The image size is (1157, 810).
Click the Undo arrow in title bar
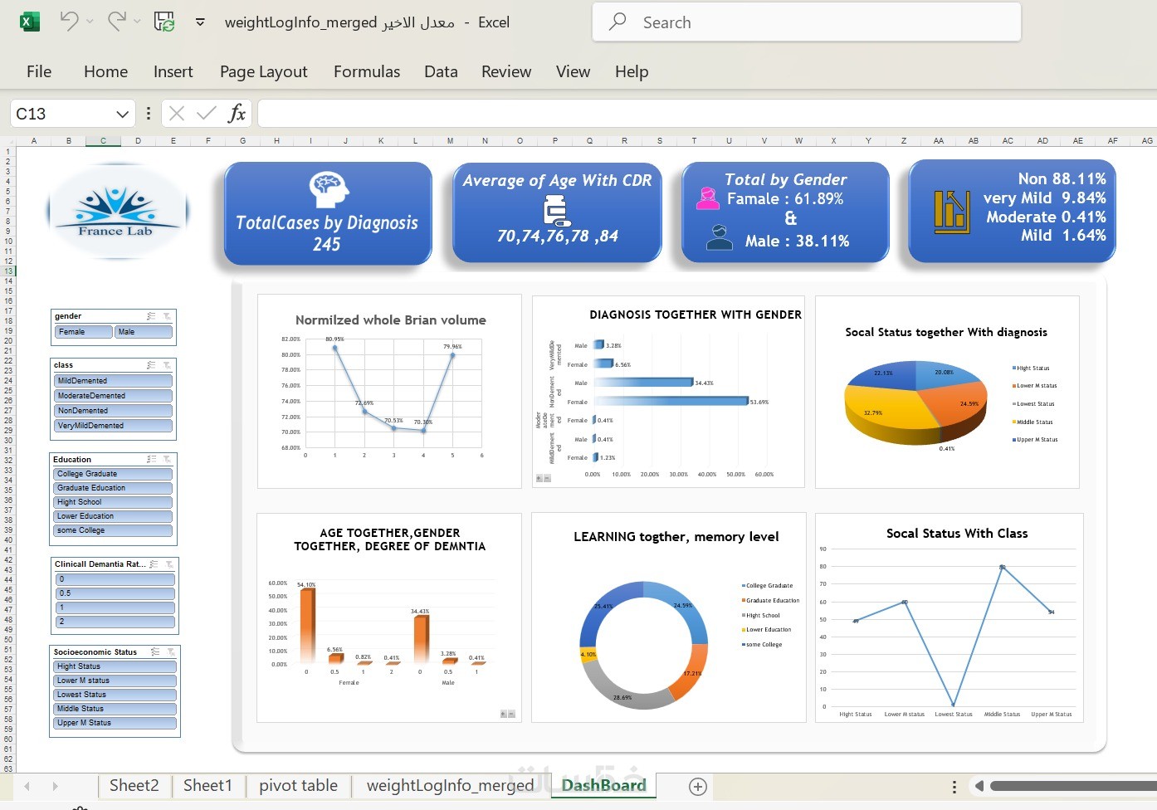point(69,22)
